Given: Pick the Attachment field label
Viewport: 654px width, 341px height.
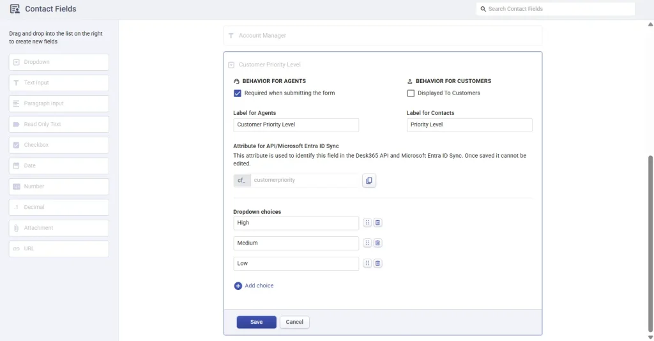Looking at the screenshot, I should pyautogui.click(x=38, y=227).
